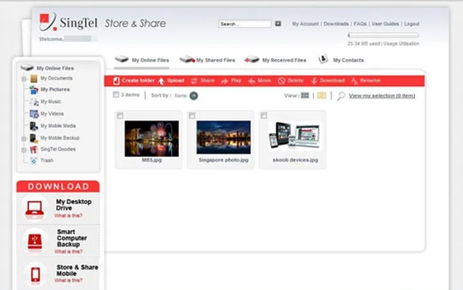Image resolution: width=463 pixels, height=290 pixels.
Task: Click the search submit arrow button
Action: pyautogui.click(x=278, y=24)
